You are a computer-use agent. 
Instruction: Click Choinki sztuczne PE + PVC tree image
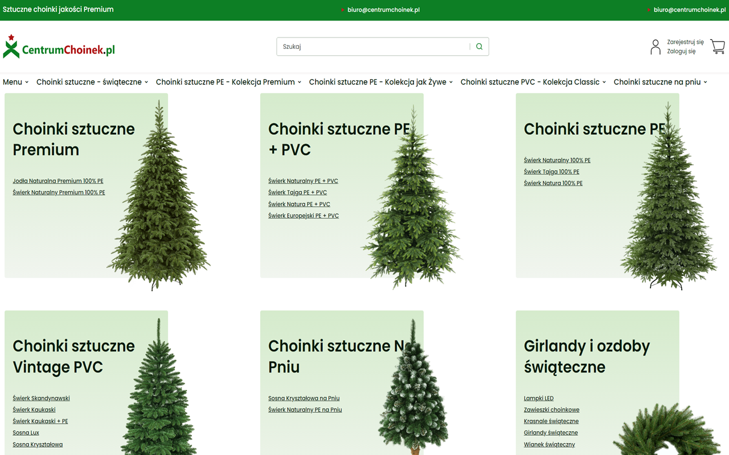pyautogui.click(x=412, y=197)
